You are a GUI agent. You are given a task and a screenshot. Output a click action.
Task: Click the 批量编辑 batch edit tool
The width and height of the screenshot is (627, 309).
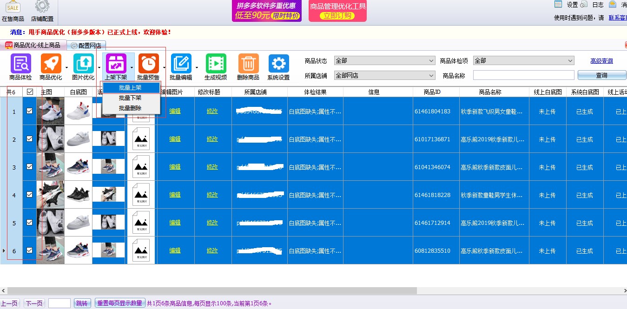click(182, 65)
